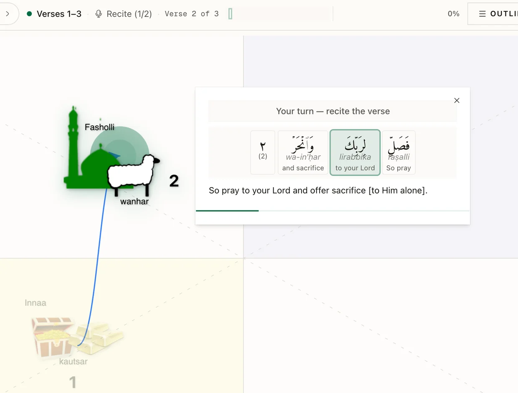Click the 'wanhar' label under the sheep
This screenshot has width=518, height=393.
click(x=135, y=201)
